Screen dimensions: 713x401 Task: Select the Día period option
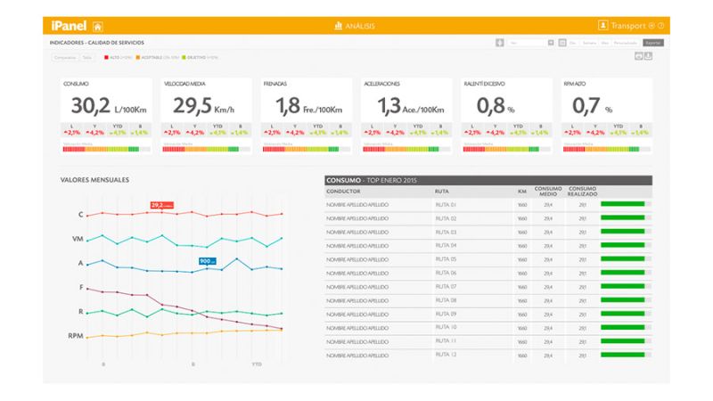tap(573, 42)
